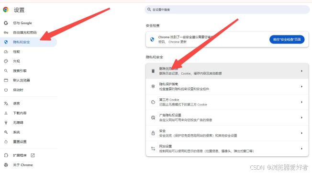The height and width of the screenshot is (174, 312).
Task: Click the search magnifier in settings search bar
Action: pos(149,10)
